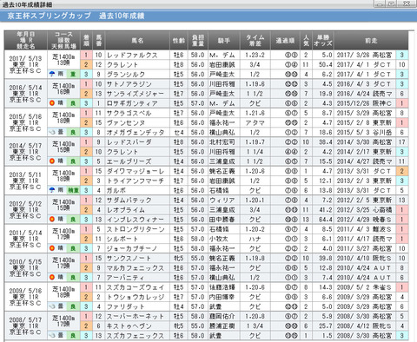Select horse name ロサギガンティア
Image resolution: width=417 pixels, height=342 pixels.
click(x=132, y=103)
